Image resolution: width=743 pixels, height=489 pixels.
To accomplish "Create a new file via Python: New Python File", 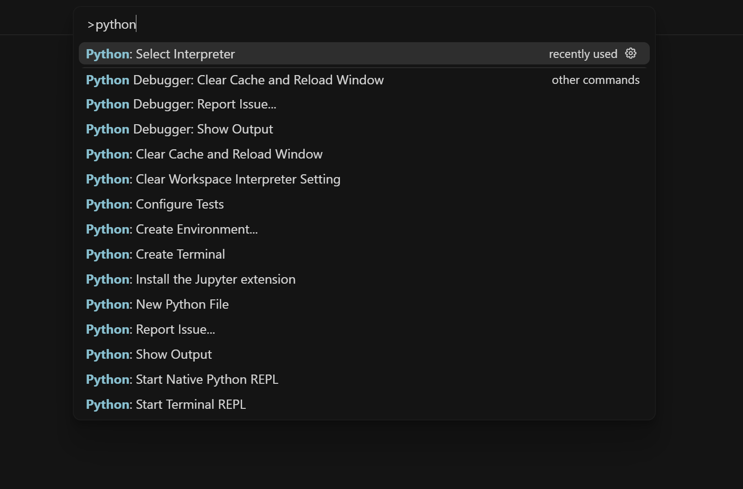I will coord(157,304).
